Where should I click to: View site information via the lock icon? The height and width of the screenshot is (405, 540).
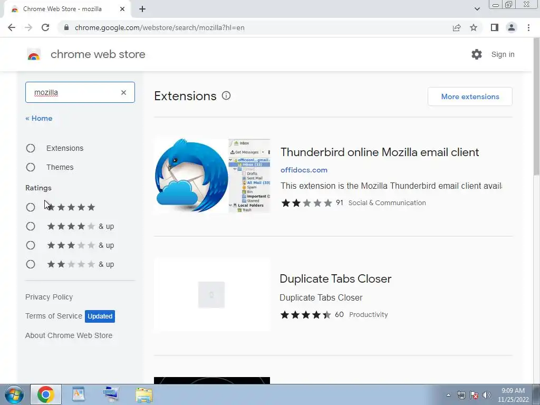point(66,27)
